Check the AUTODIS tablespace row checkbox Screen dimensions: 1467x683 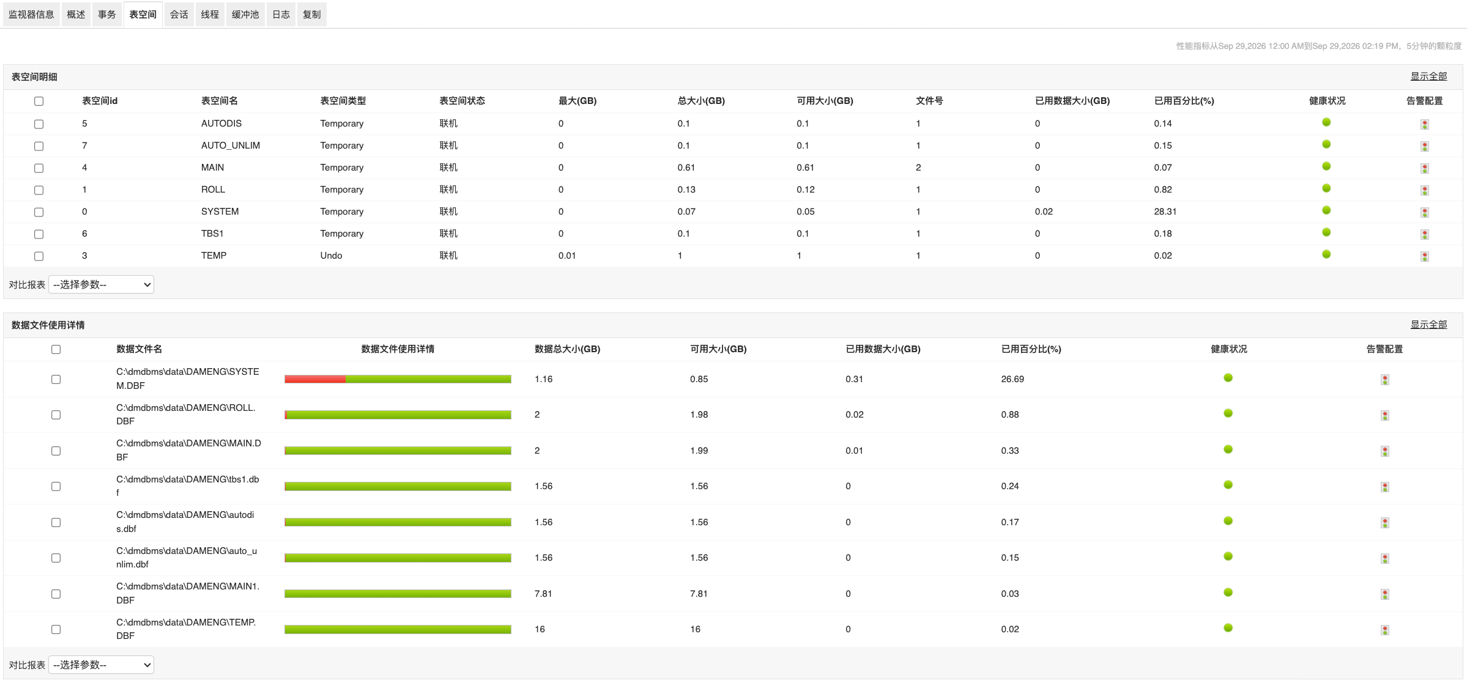39,124
